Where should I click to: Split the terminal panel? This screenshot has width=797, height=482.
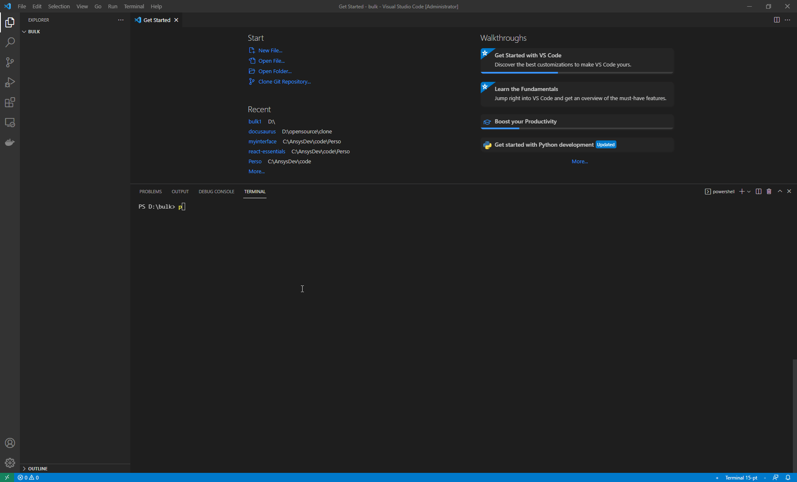(758, 192)
